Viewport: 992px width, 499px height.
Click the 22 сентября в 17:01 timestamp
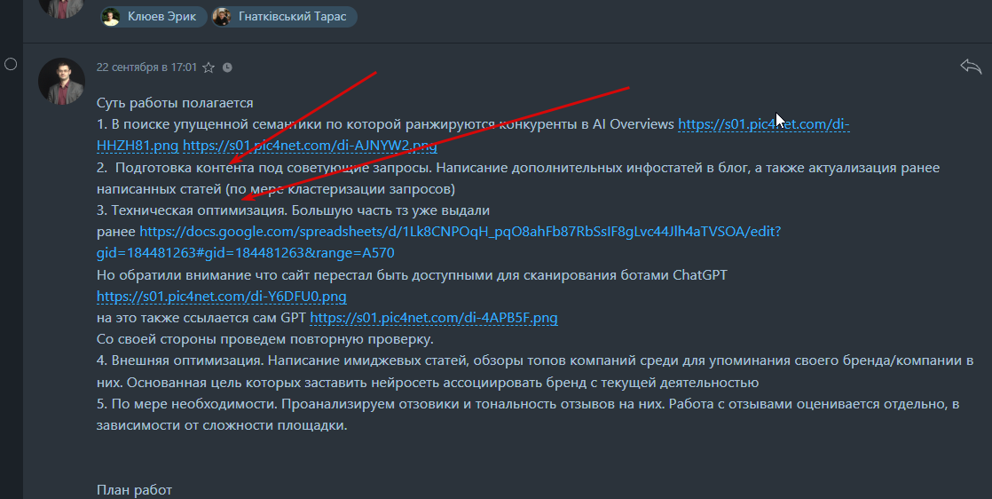coord(146,67)
